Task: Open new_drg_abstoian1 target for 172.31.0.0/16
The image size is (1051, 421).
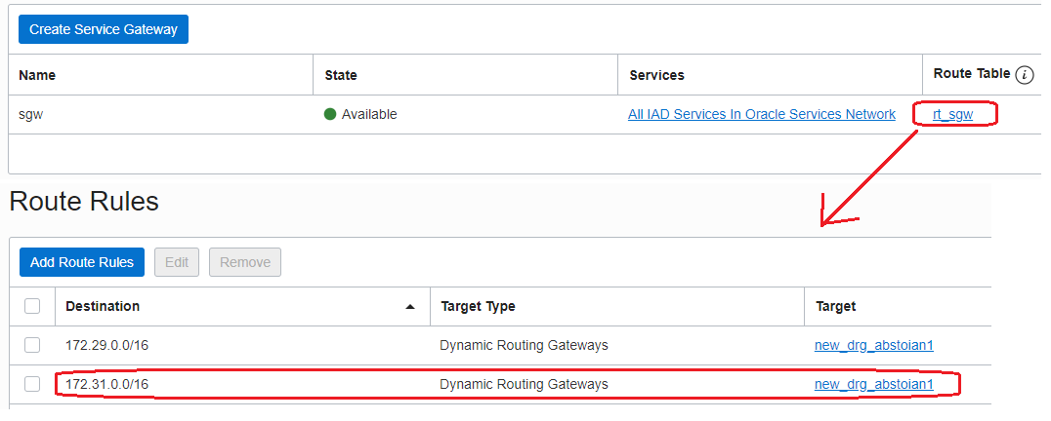Action: [x=873, y=384]
